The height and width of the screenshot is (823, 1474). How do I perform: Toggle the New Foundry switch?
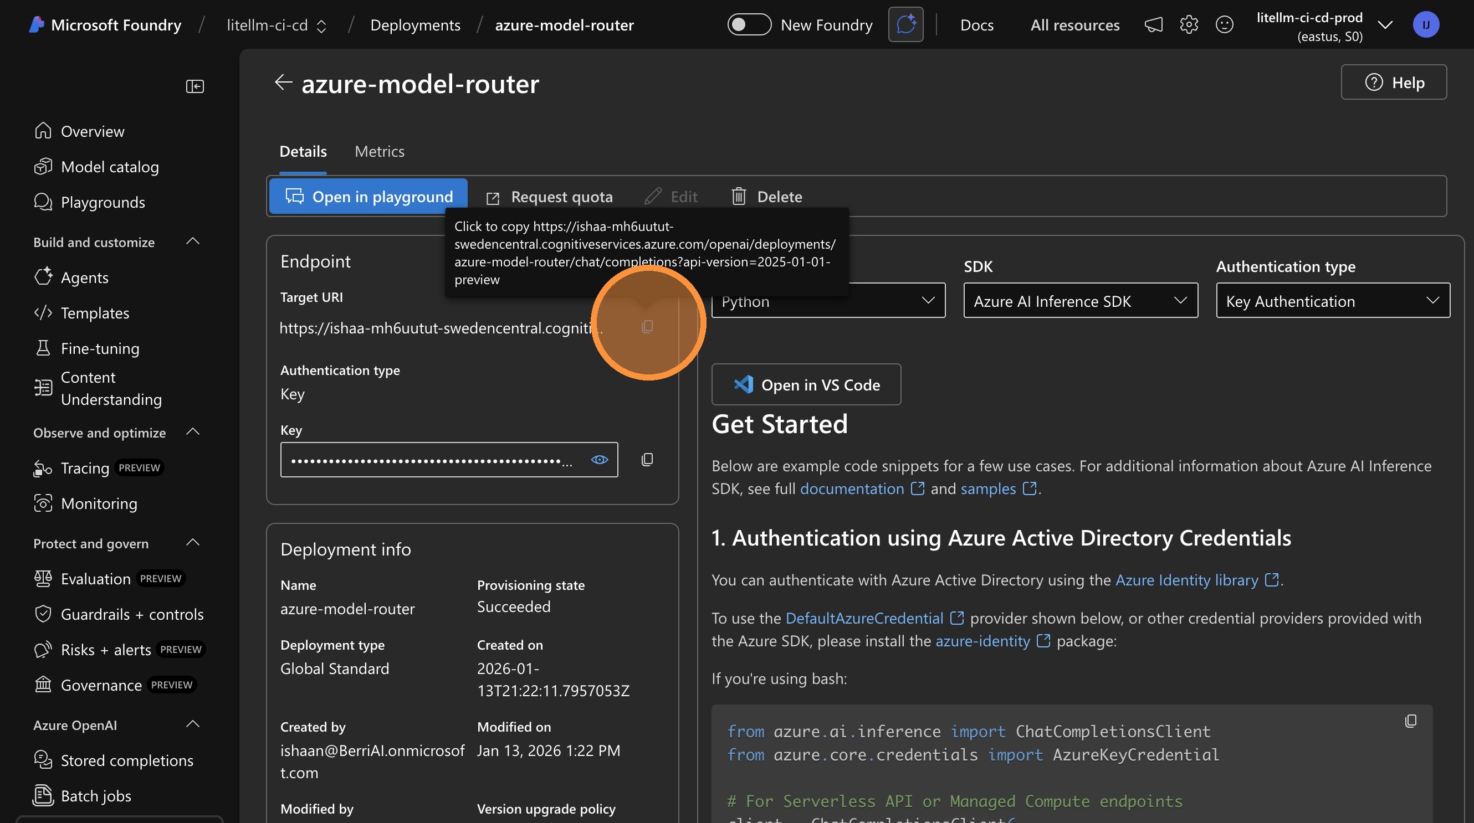click(x=749, y=24)
